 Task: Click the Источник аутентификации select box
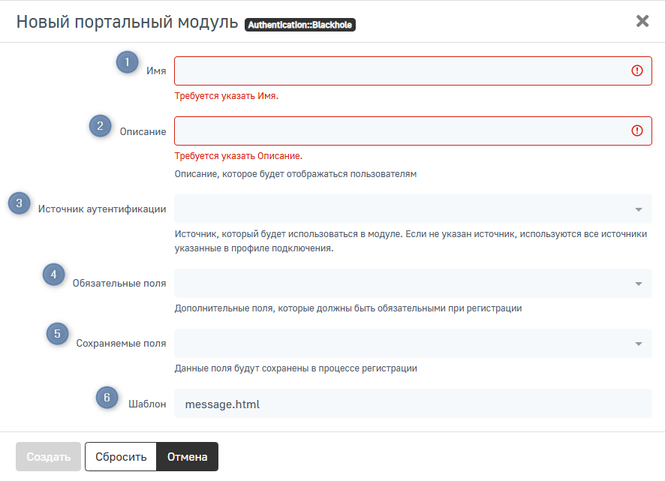(398, 209)
